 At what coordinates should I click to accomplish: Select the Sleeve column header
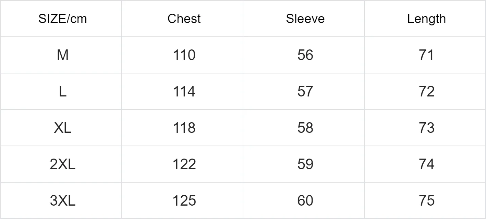(305, 19)
